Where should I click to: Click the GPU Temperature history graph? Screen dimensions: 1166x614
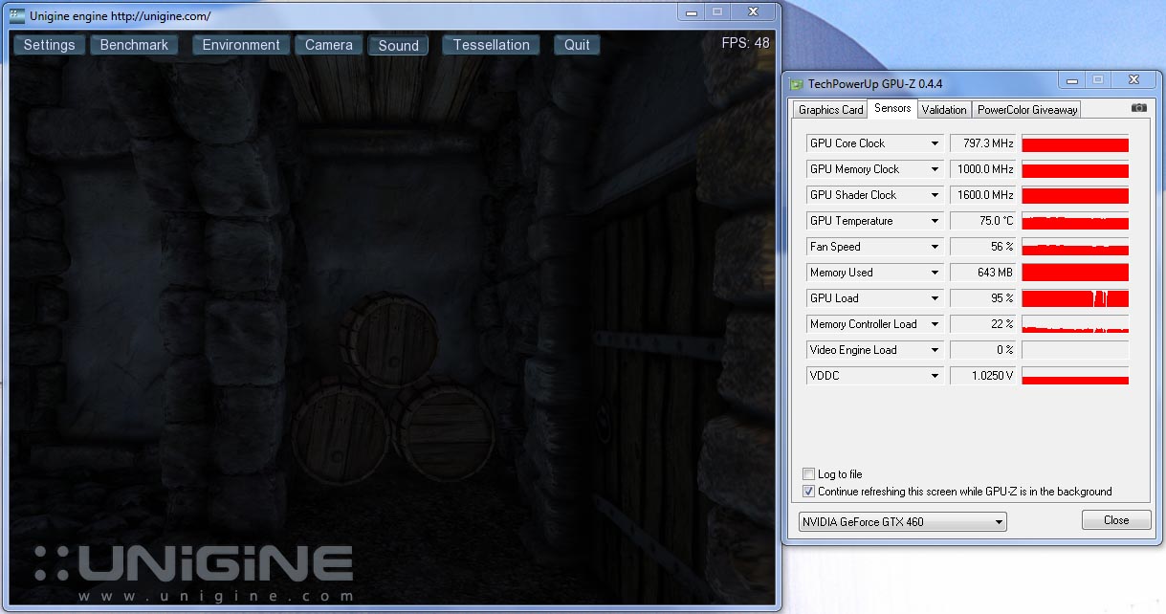pyautogui.click(x=1075, y=221)
